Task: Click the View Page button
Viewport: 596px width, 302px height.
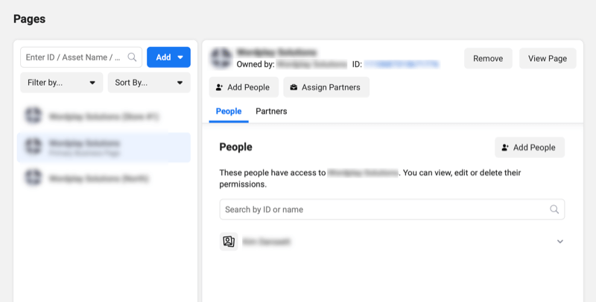Action: coord(548,58)
